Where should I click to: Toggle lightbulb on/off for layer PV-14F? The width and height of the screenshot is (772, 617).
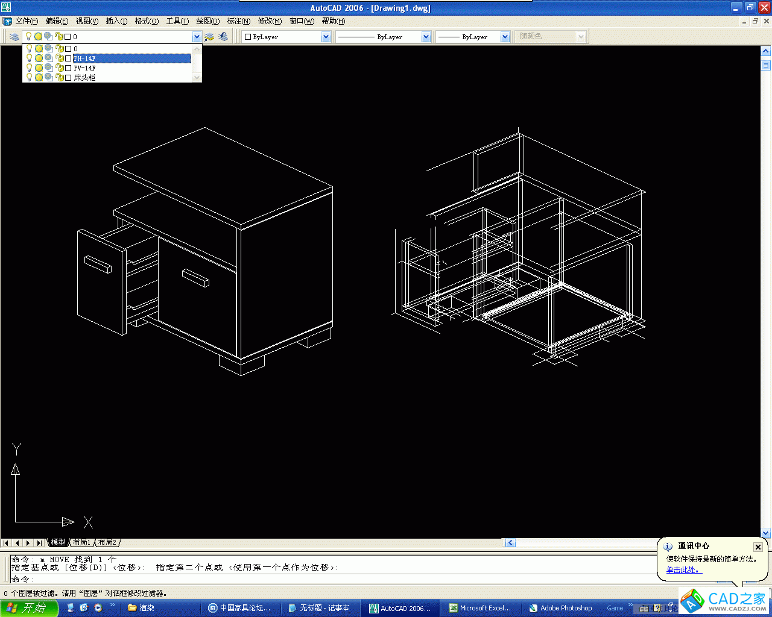[28, 68]
